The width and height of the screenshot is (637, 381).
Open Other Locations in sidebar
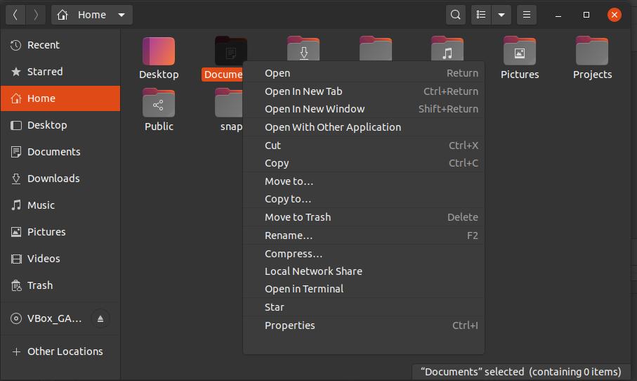coord(60,351)
